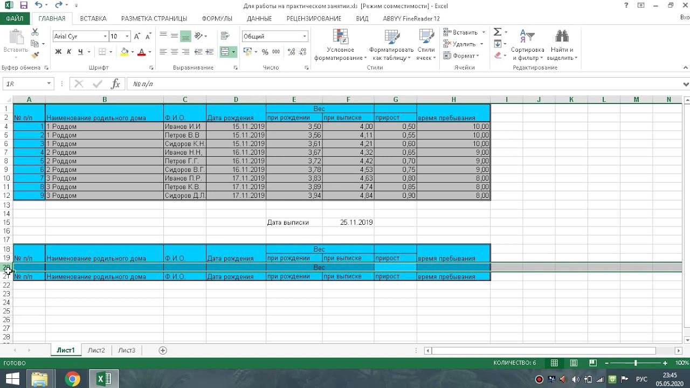Toggle italic formatting (К)
The image size is (690, 388).
69,52
